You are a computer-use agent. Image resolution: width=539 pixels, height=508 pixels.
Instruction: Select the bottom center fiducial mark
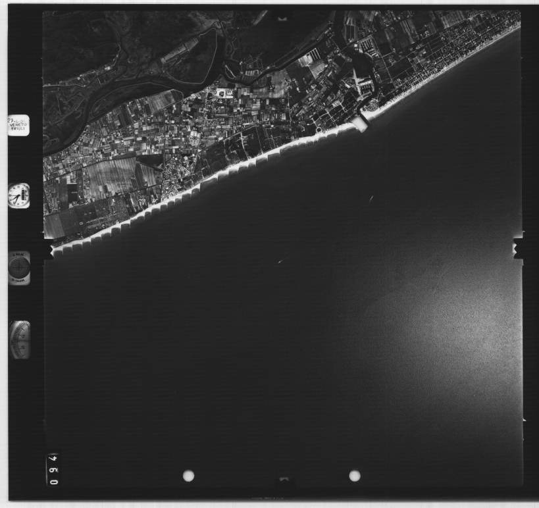click(x=284, y=481)
